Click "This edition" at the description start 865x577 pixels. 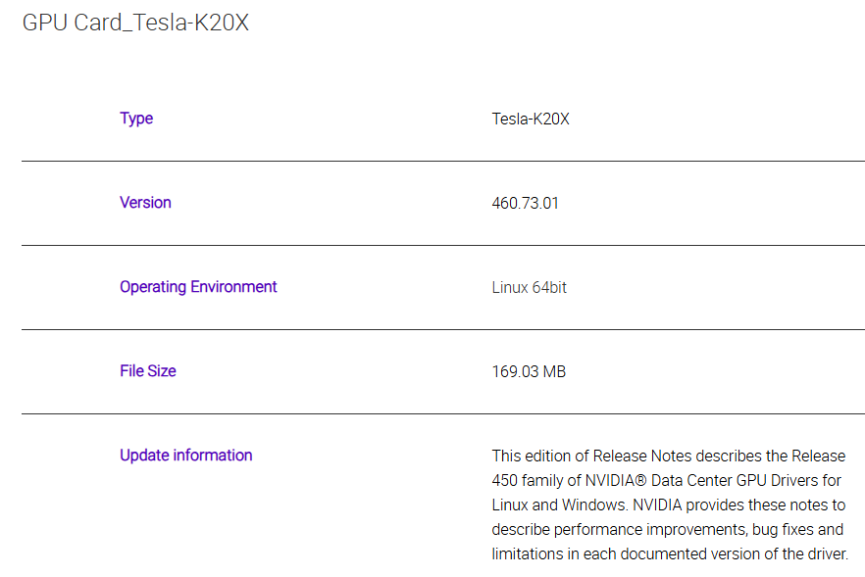(x=525, y=456)
